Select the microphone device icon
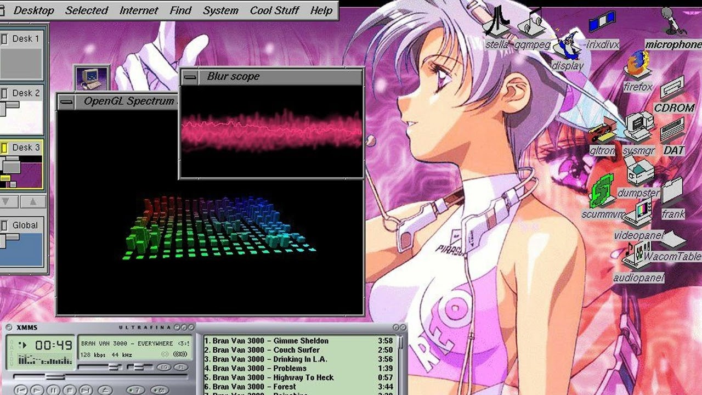The image size is (702, 395). coord(673,29)
